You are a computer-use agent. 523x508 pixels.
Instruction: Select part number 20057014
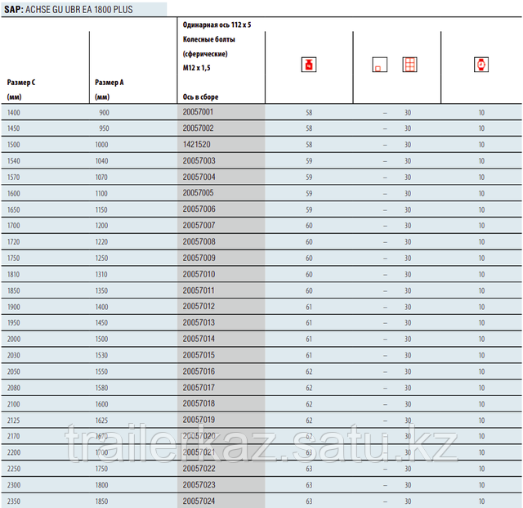click(x=199, y=339)
